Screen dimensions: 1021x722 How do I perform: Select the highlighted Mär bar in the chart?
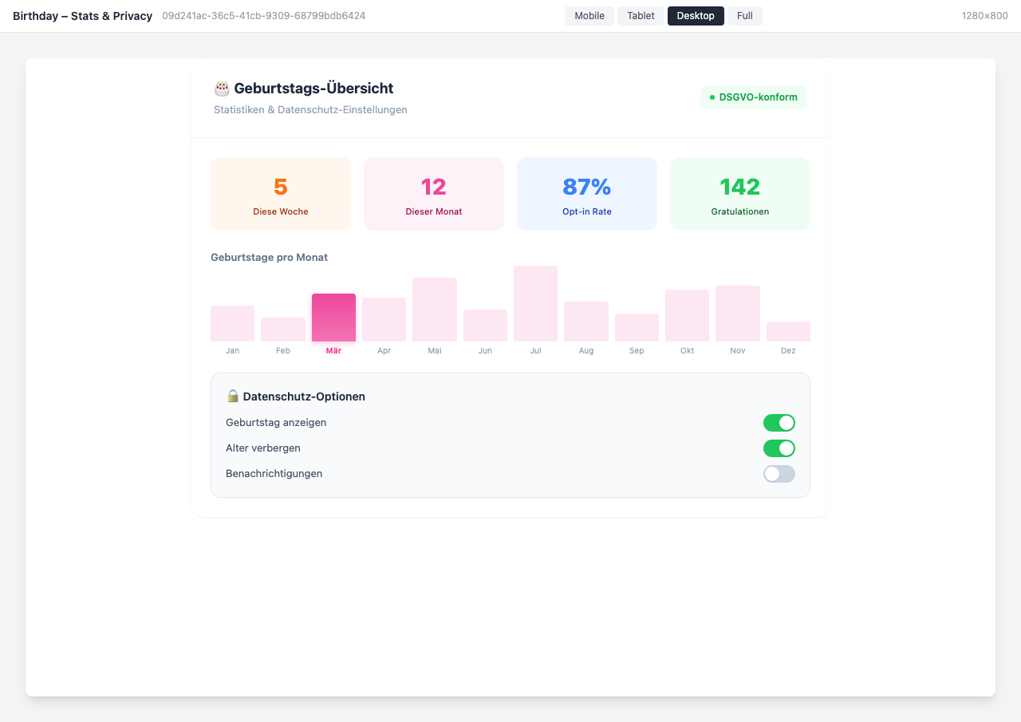[333, 318]
